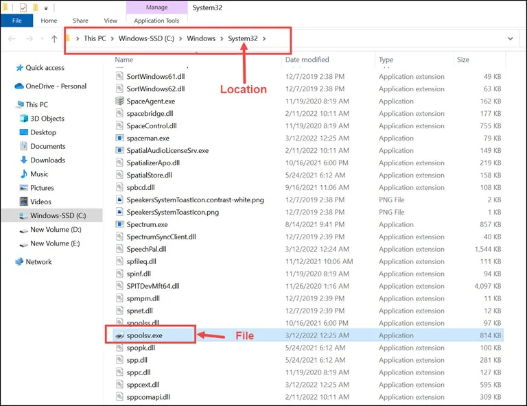Go back with the back arrow
This screenshot has width=527, height=406.
(12, 38)
